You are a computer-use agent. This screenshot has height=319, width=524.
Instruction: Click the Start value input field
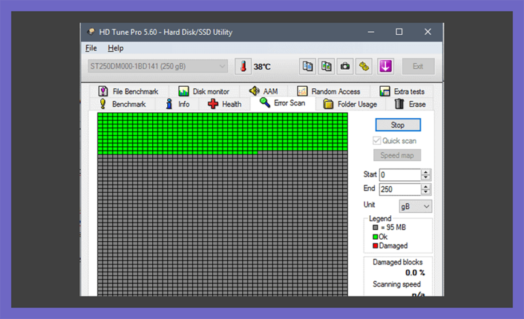[400, 175]
